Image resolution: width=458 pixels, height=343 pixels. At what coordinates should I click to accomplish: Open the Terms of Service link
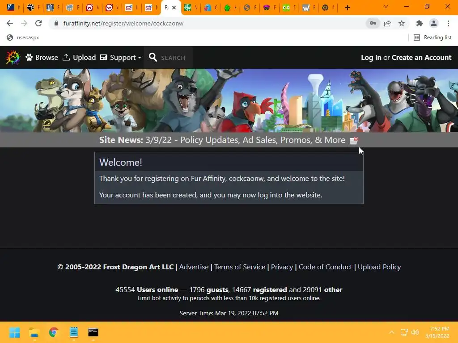coord(240,267)
